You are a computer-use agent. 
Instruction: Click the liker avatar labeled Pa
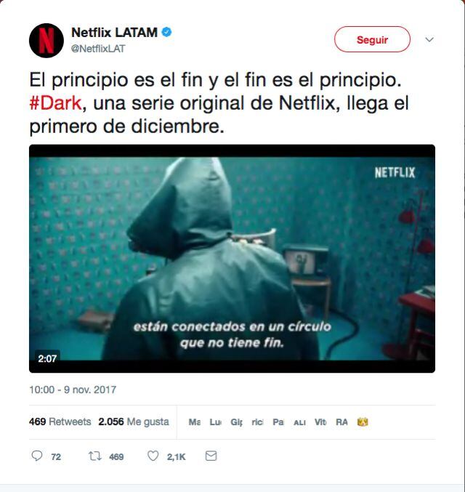click(278, 422)
